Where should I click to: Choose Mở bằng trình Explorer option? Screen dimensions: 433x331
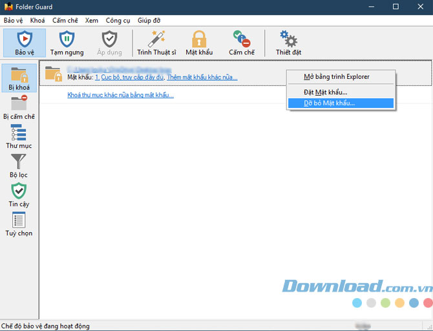coord(336,77)
